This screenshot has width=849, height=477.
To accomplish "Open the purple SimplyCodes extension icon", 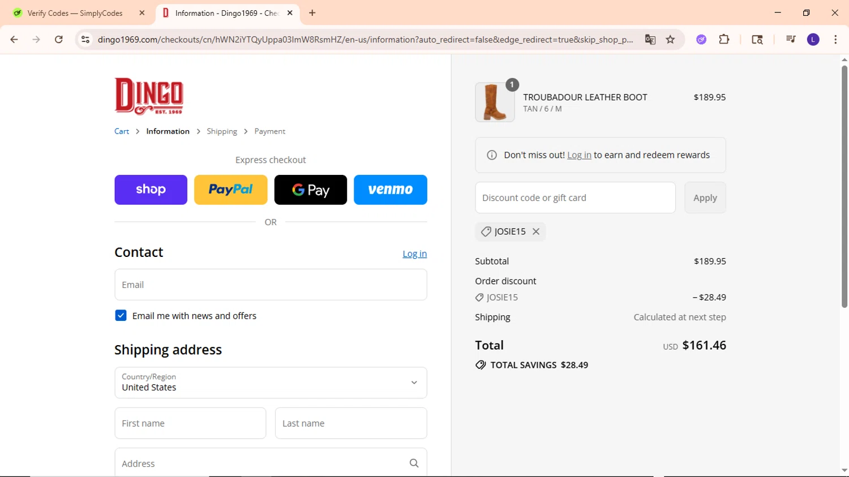I will click(x=701, y=40).
